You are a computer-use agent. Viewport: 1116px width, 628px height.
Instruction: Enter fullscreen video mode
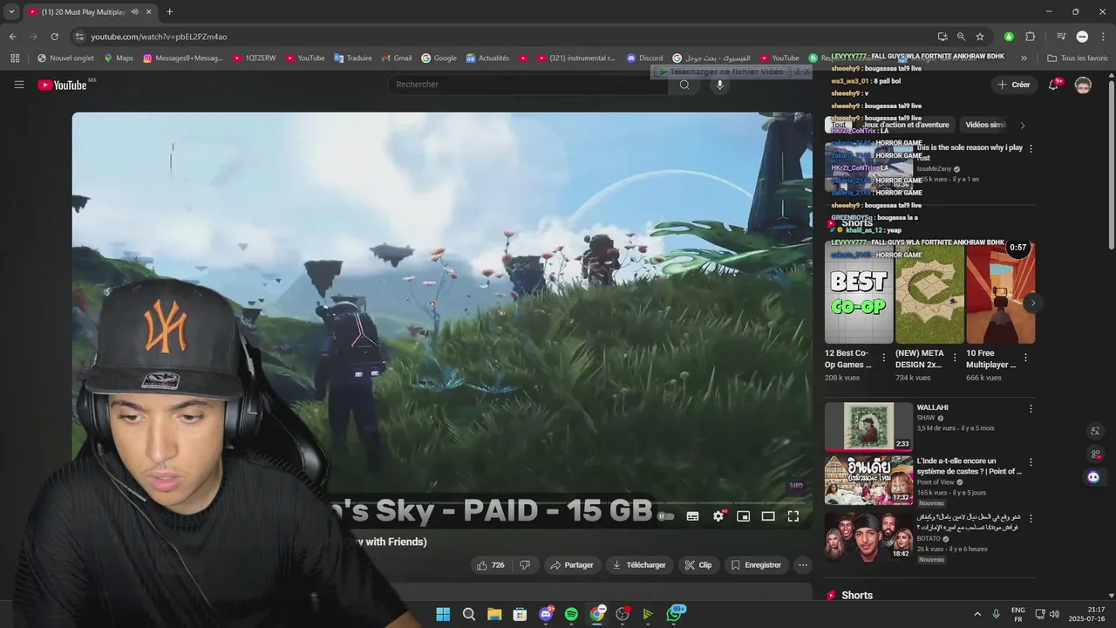click(x=793, y=516)
